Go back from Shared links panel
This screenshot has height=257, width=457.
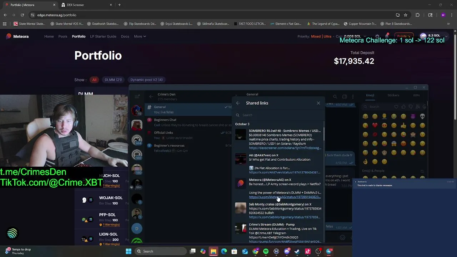238,103
